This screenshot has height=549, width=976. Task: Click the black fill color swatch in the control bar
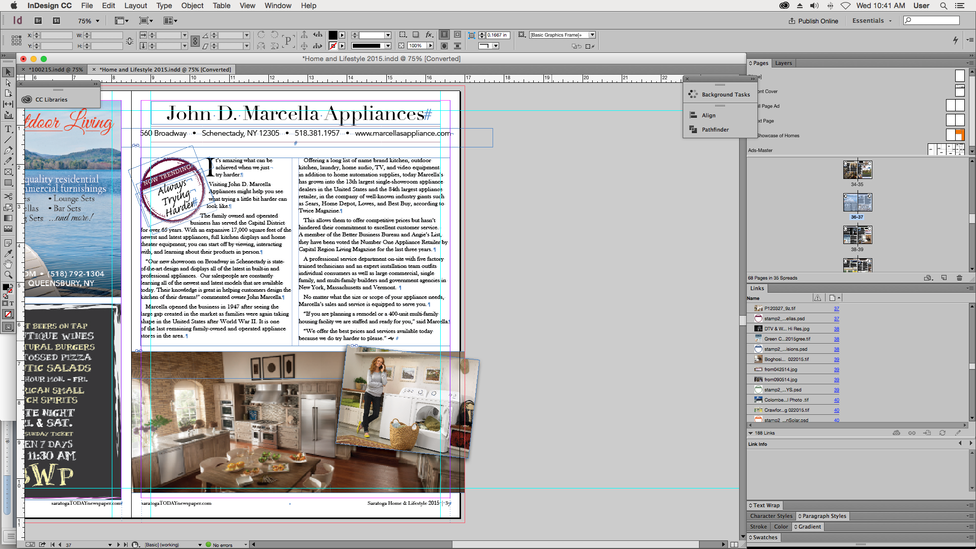(x=333, y=35)
